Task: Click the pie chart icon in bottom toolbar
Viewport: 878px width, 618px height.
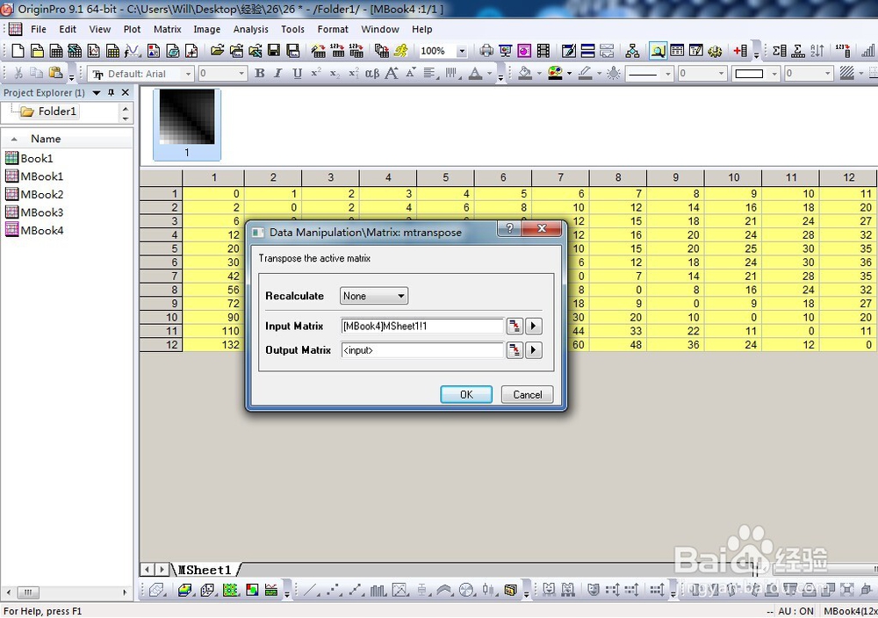Action: pyautogui.click(x=466, y=589)
